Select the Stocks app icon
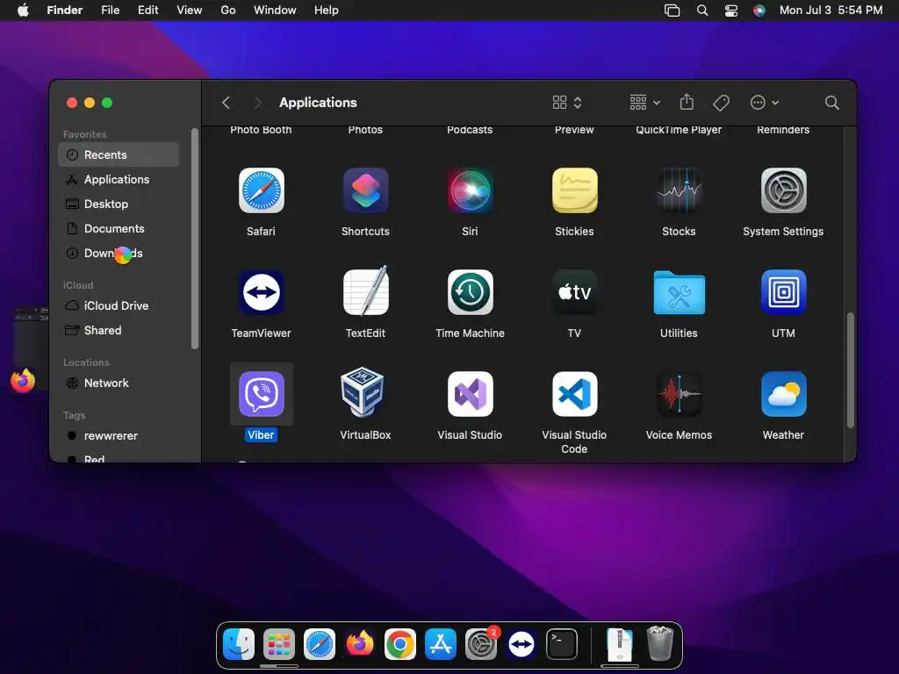Screen dimensions: 899x674 coord(679,190)
